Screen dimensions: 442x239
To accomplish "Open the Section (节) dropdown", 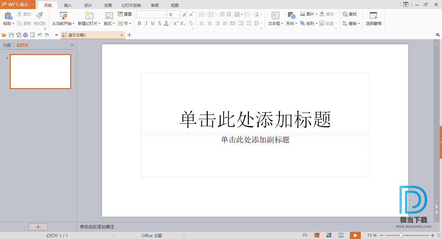I will (125, 23).
